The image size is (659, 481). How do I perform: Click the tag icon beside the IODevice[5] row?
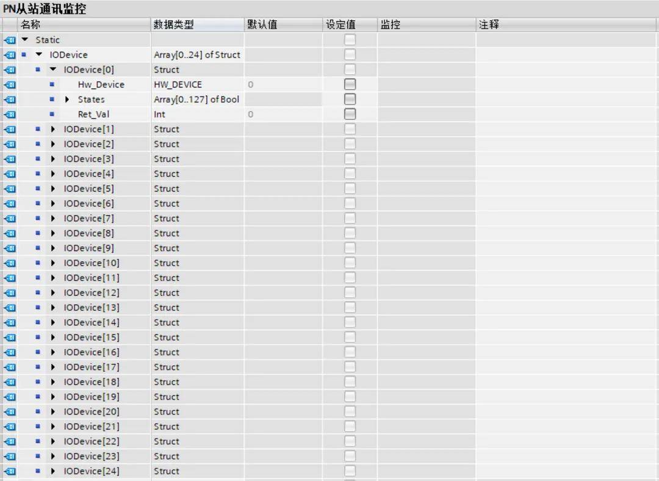click(x=10, y=189)
